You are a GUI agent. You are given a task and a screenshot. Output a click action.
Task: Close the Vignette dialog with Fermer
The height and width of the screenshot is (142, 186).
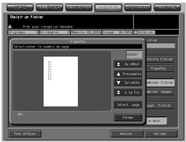(x=128, y=117)
